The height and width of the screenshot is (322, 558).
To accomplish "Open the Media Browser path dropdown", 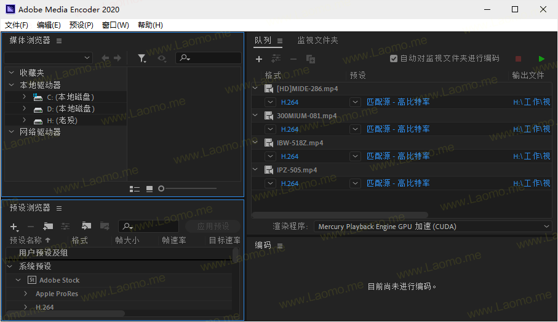I will pos(49,58).
